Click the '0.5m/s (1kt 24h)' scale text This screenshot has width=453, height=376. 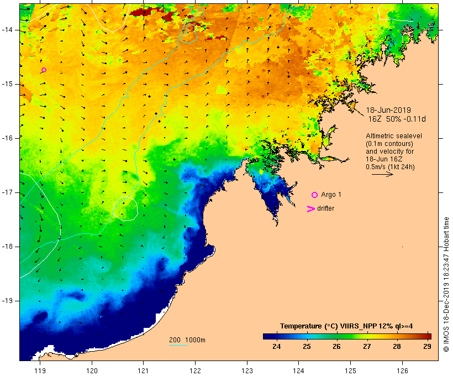point(391,167)
